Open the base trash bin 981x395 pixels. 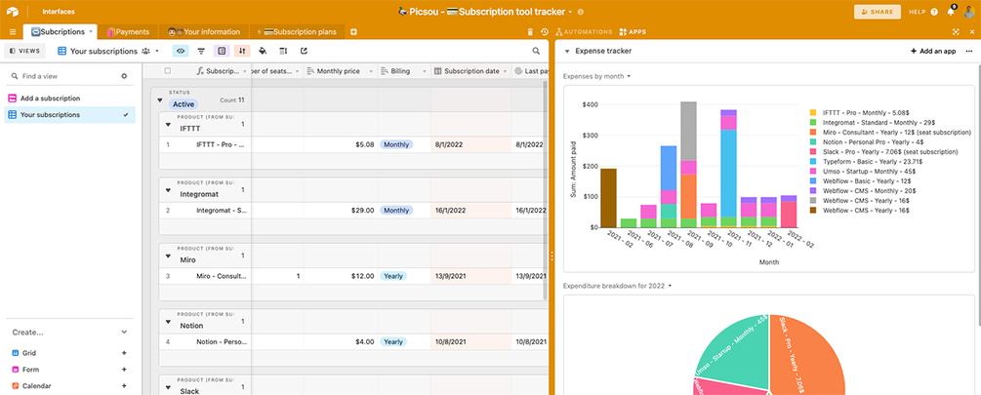click(531, 32)
